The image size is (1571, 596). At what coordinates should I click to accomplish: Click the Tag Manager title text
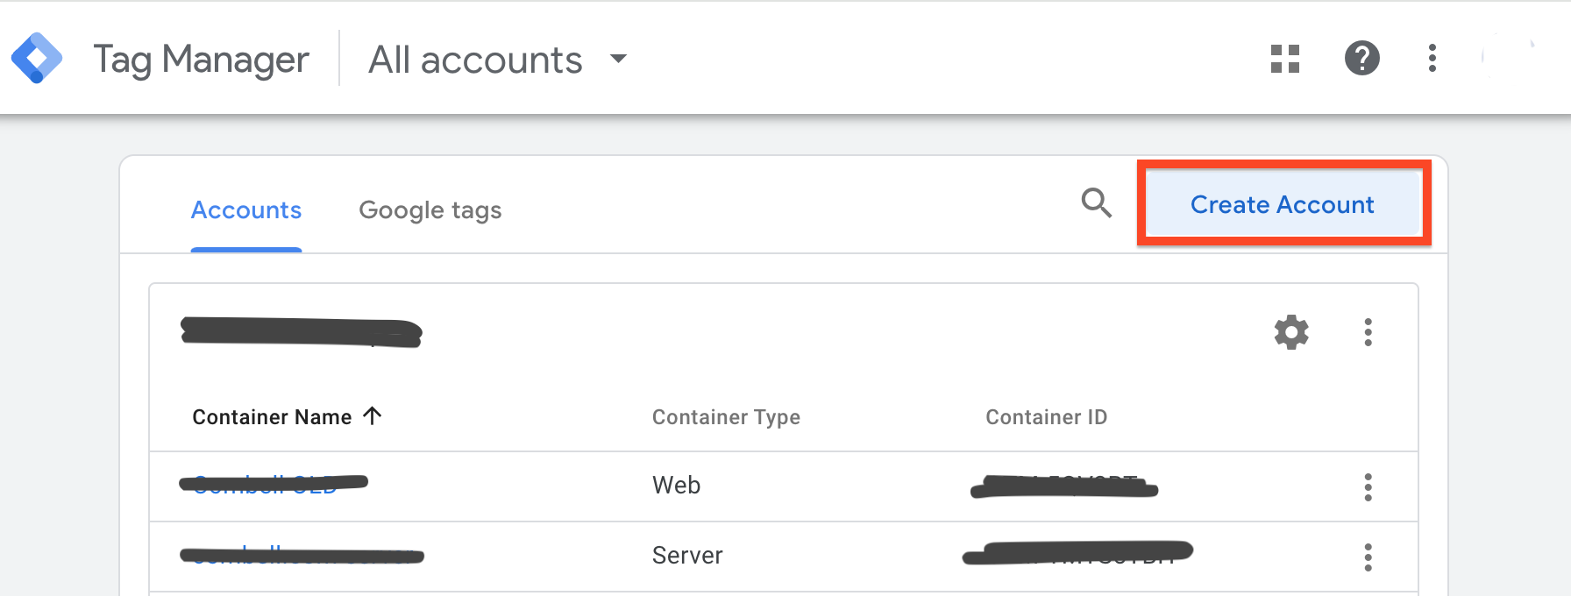click(x=201, y=60)
